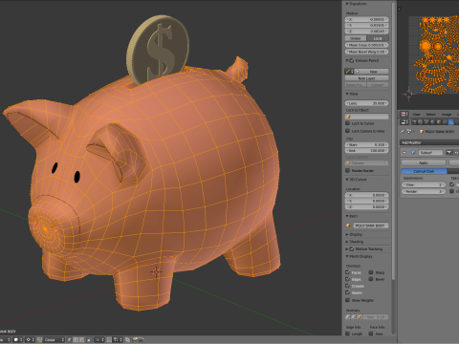The width and height of the screenshot is (459, 344).
Task: Open Global orientation dropdown in 3D header
Action: (x=55, y=339)
